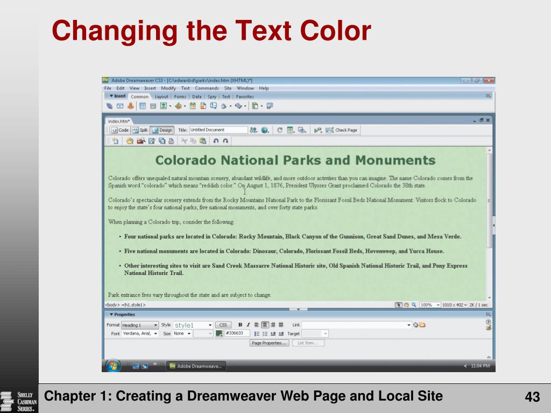Click the Hyperlink icon in Insert bar

[x=109, y=106]
